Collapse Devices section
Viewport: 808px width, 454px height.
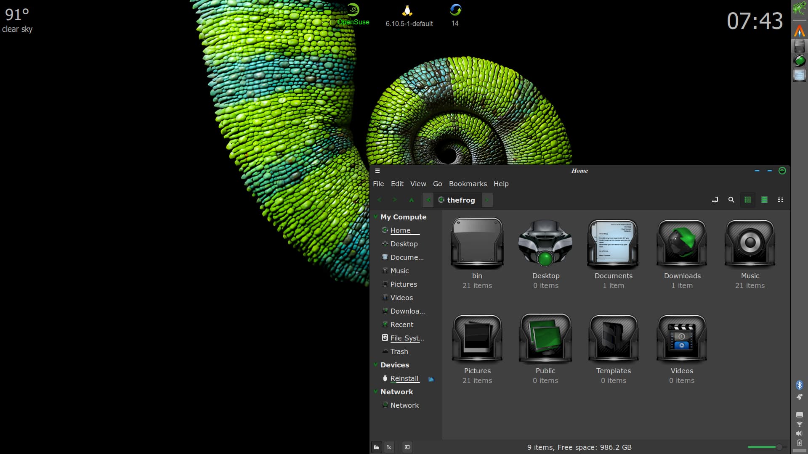point(376,364)
